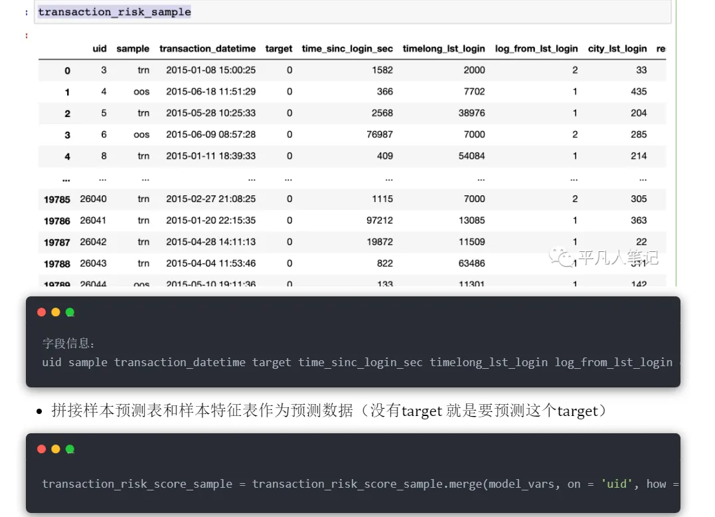
Task: Select datetime cell 2015-06-09 08:57:28
Action: coord(210,135)
